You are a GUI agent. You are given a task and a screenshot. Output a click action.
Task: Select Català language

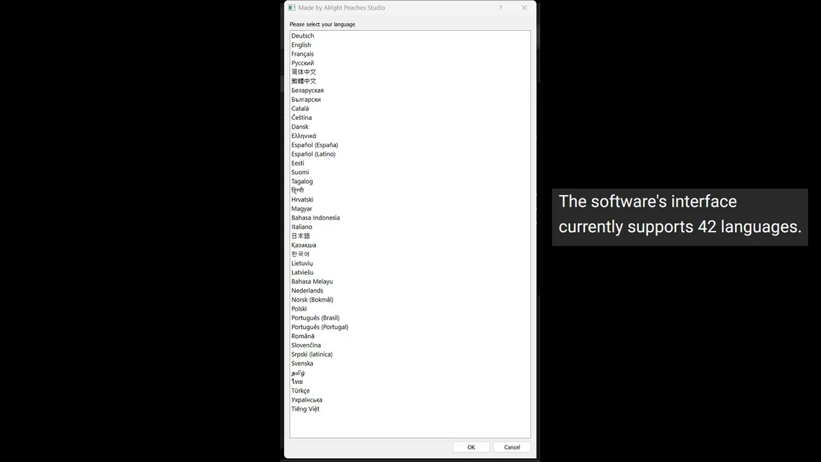click(x=300, y=108)
